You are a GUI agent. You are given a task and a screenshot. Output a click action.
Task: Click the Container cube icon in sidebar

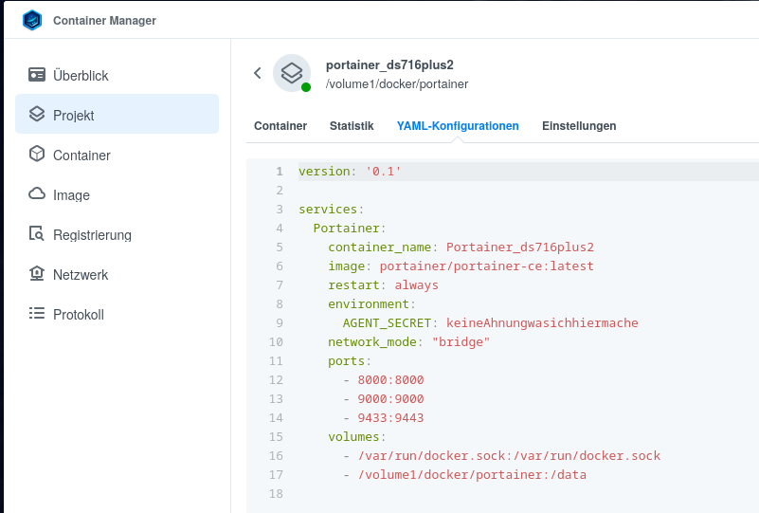click(37, 154)
